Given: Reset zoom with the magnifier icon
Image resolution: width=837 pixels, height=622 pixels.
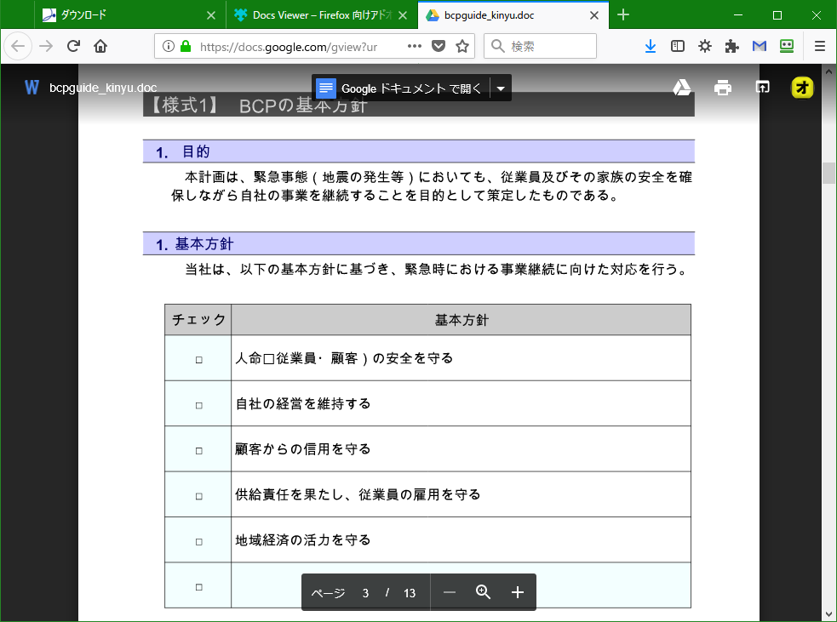Looking at the screenshot, I should coord(483,592).
